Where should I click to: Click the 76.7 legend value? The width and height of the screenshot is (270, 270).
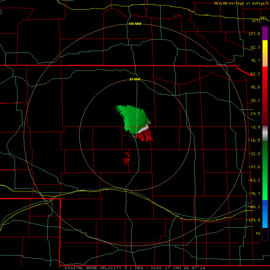tap(255, 60)
